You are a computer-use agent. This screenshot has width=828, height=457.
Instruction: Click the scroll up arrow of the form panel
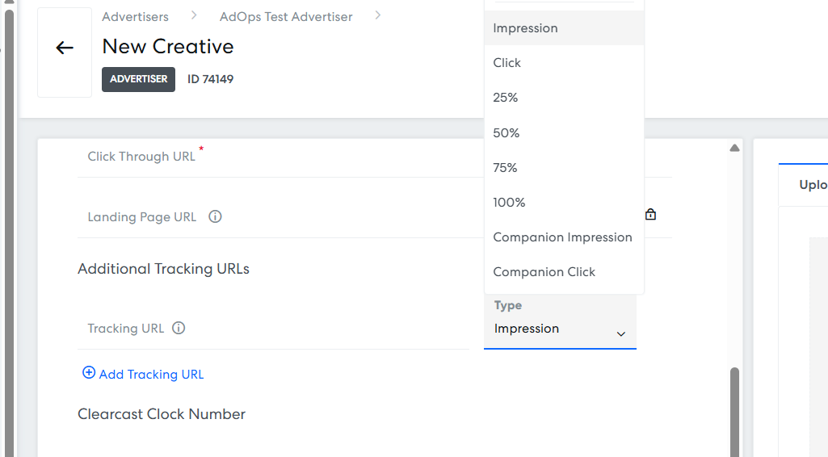point(734,148)
